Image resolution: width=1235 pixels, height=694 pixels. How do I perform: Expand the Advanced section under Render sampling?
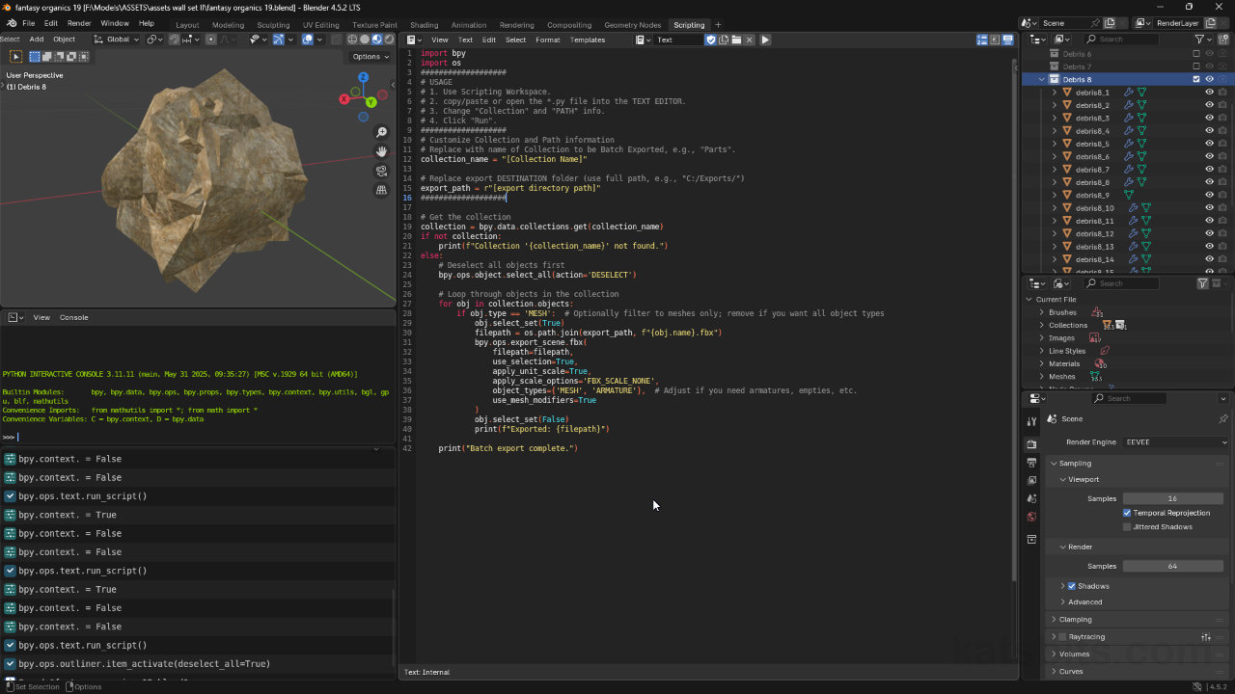point(1086,601)
